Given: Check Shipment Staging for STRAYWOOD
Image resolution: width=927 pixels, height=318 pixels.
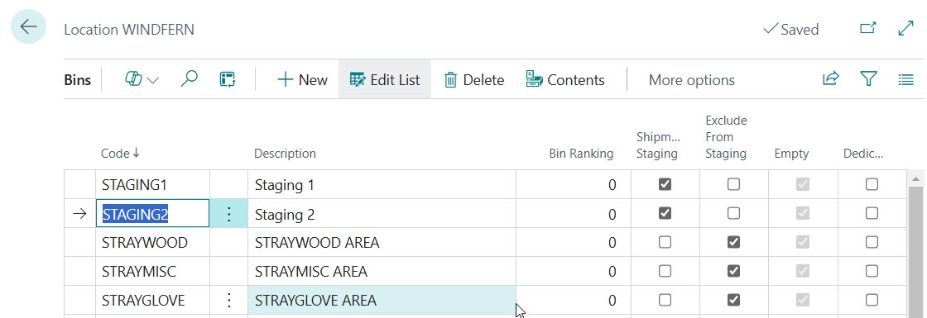Looking at the screenshot, I should (x=665, y=242).
